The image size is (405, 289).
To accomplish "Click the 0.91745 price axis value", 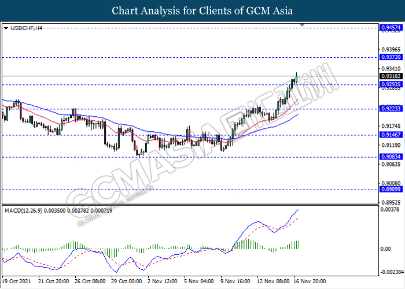I will [x=391, y=126].
